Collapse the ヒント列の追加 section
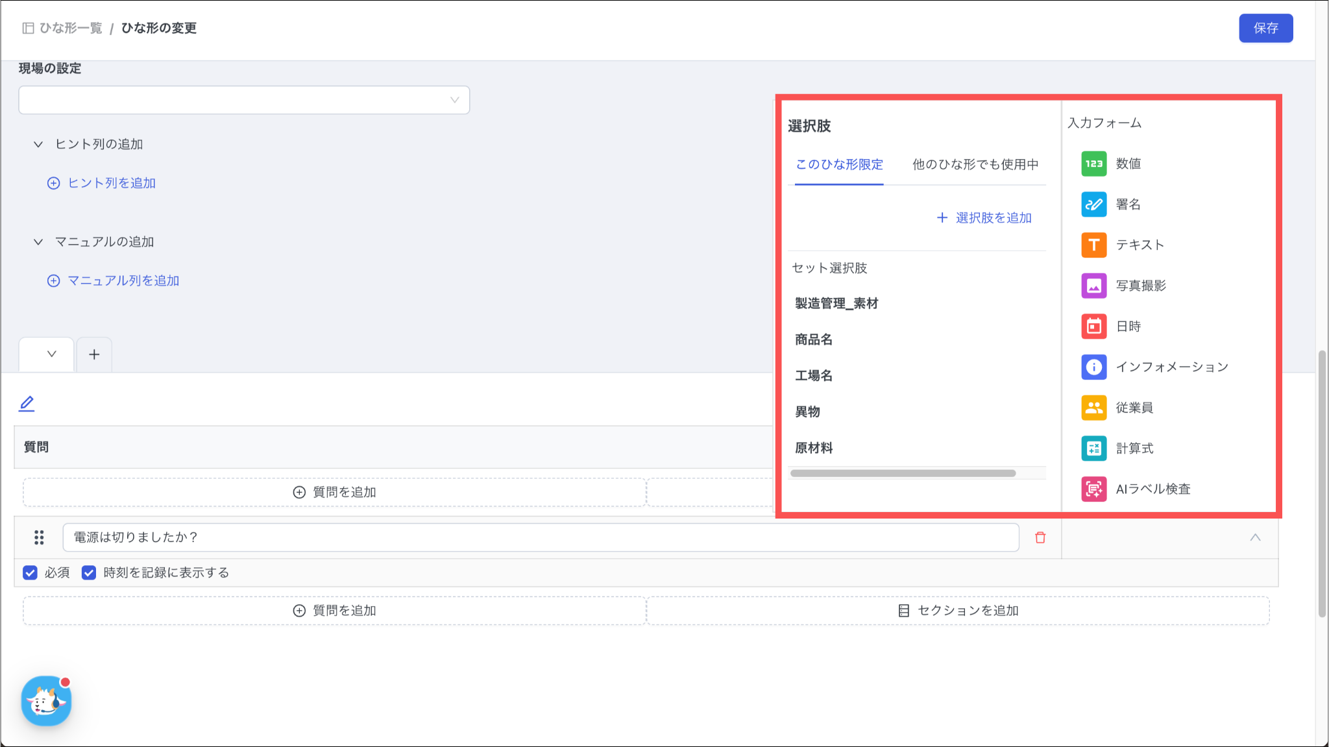 (38, 144)
